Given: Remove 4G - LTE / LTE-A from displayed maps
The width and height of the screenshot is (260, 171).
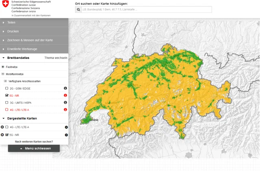Looking at the screenshot, I should [x=2, y=127].
